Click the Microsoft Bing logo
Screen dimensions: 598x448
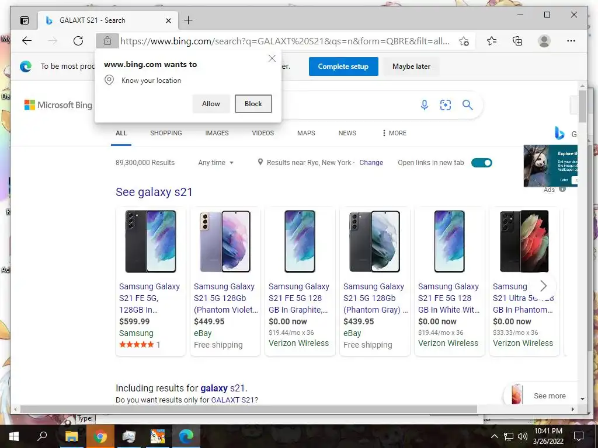(x=58, y=105)
